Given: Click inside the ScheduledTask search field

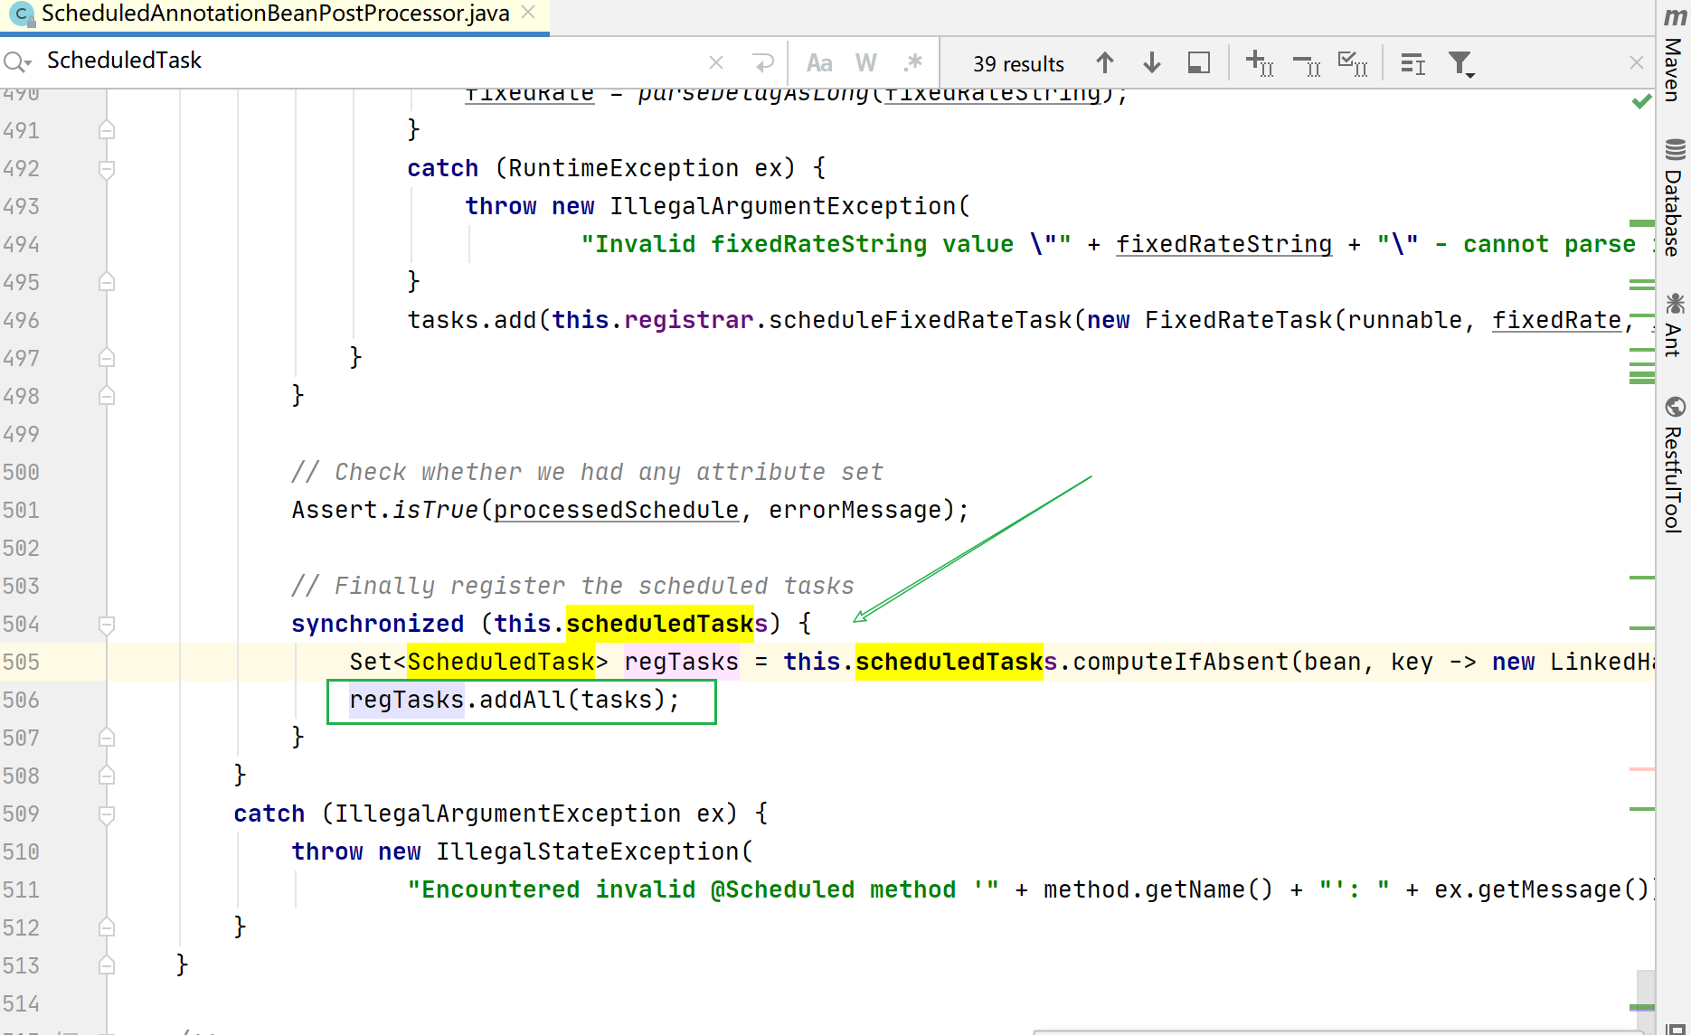Looking at the screenshot, I should pyautogui.click(x=271, y=61).
